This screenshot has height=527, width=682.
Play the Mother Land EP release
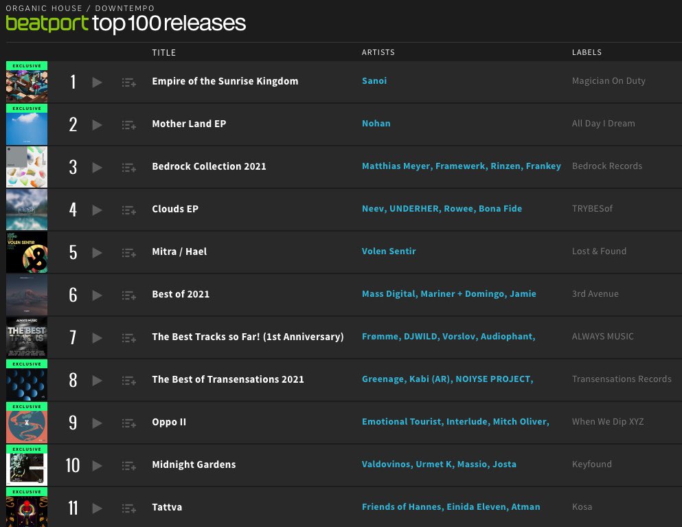click(x=97, y=125)
